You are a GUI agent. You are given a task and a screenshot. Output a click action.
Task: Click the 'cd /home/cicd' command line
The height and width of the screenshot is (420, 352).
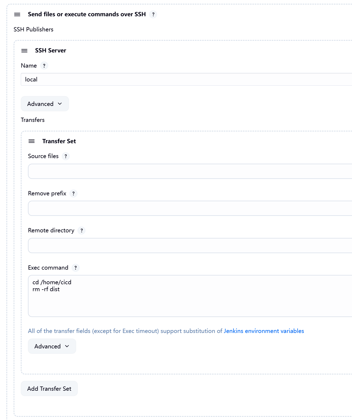(x=52, y=282)
